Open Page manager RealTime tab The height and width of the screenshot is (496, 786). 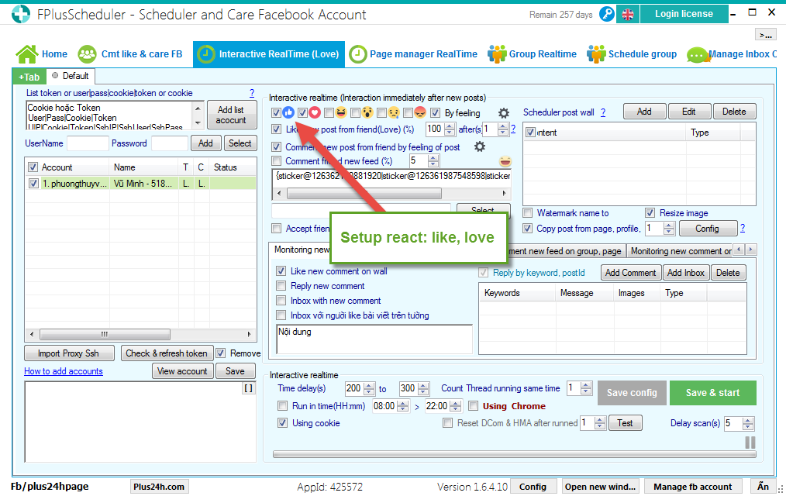(x=414, y=54)
